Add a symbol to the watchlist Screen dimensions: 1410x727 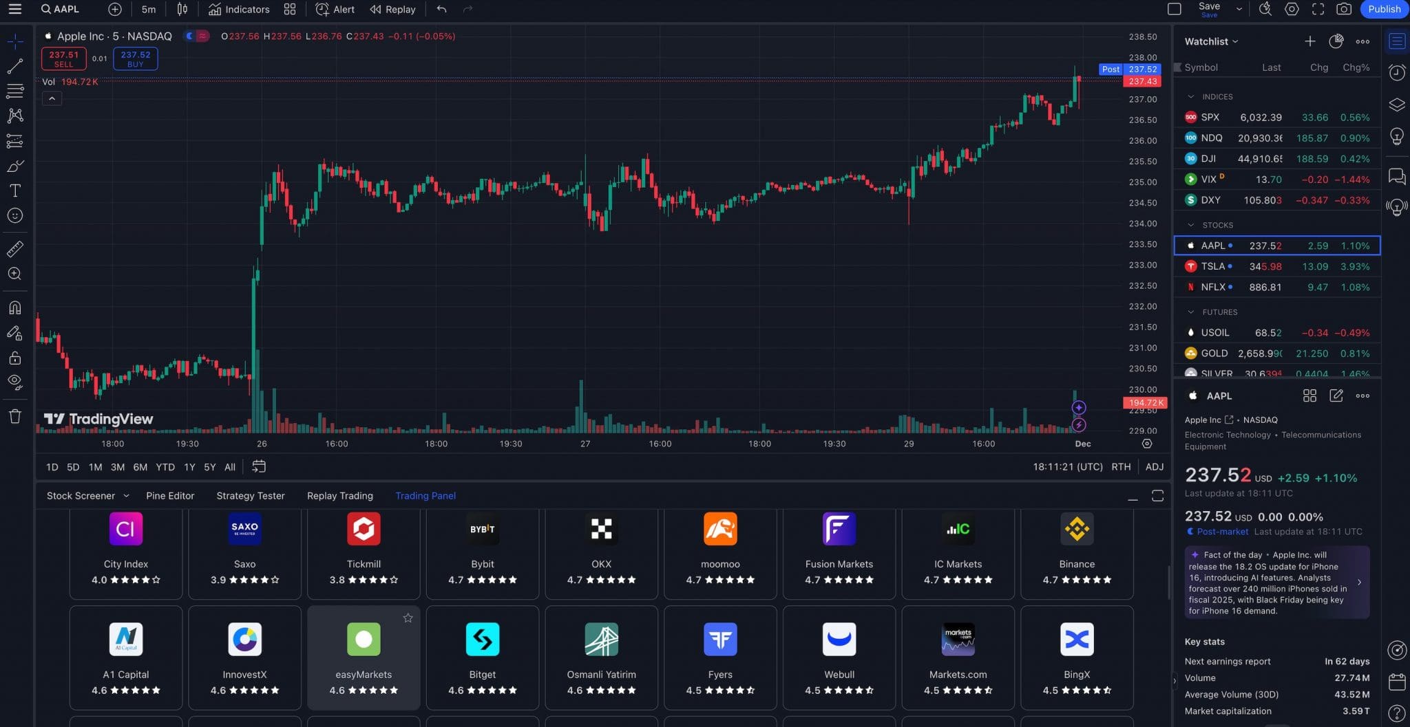coord(1309,41)
